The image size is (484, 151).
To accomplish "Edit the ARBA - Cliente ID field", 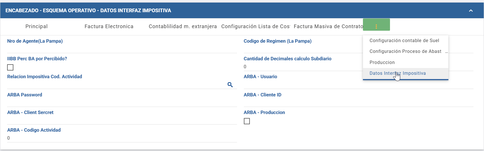I will [358, 103].
